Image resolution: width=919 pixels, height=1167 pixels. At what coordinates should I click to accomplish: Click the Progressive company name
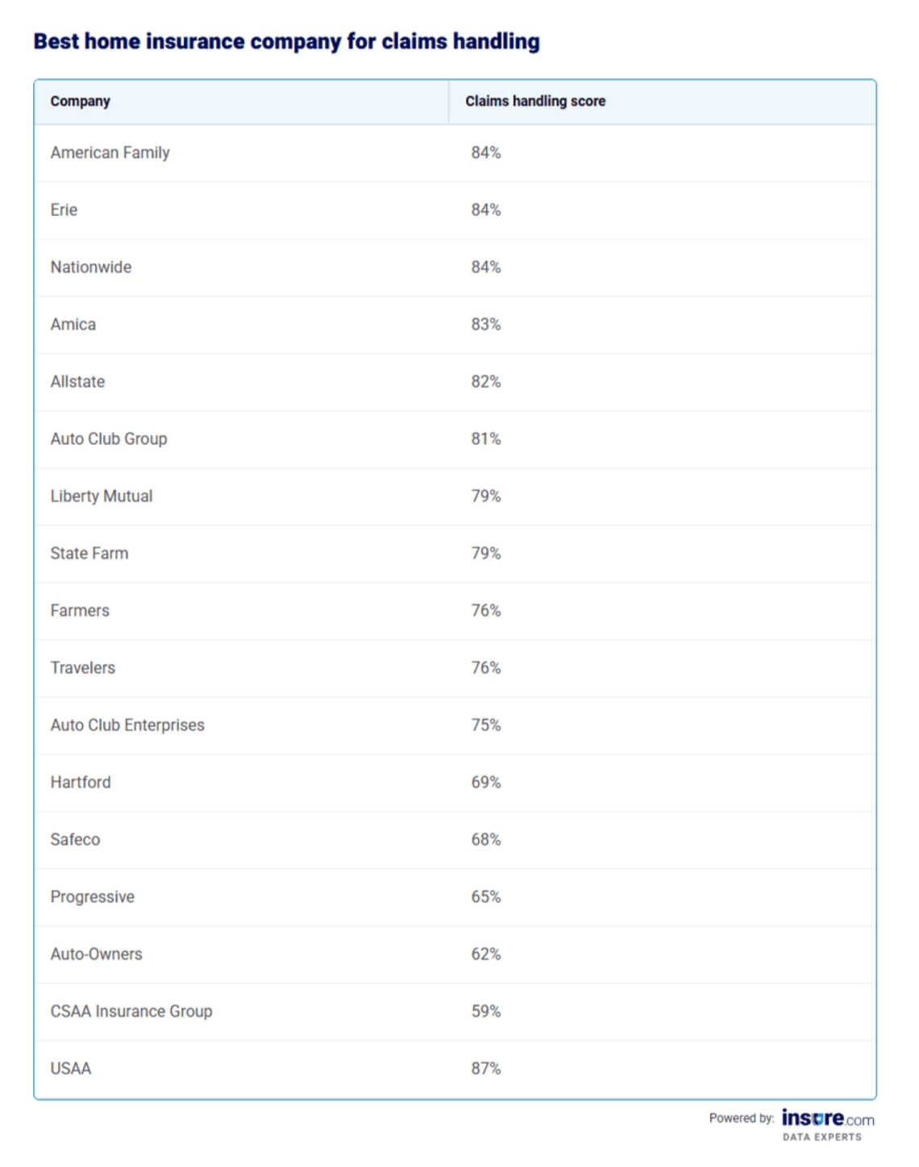(93, 897)
